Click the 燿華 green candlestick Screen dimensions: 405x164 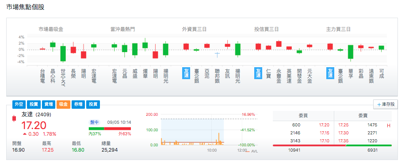(x=145, y=45)
